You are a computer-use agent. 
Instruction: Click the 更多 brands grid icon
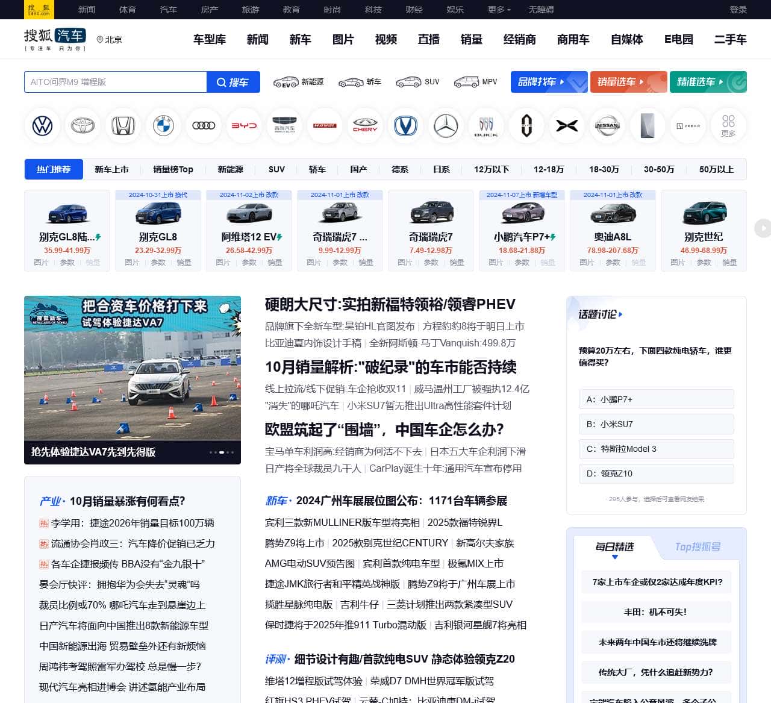[728, 125]
